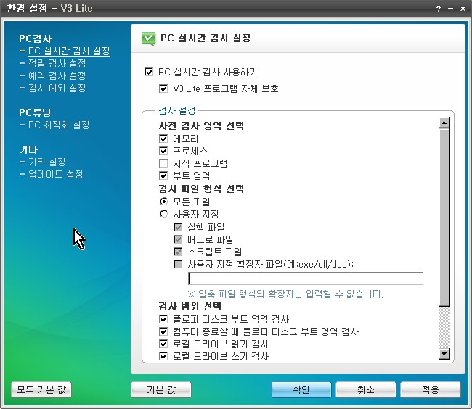472x409 pixels.
Task: Toggle 매크로 파일 checkbox
Action: (178, 239)
